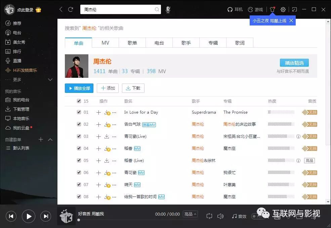The height and width of the screenshot is (228, 331).
Task: Click the 添加 button
Action: point(108,88)
